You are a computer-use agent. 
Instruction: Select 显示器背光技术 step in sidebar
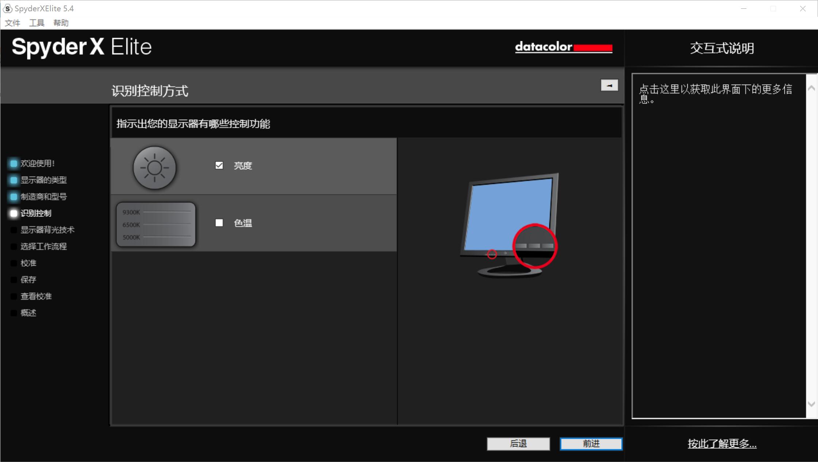click(47, 230)
